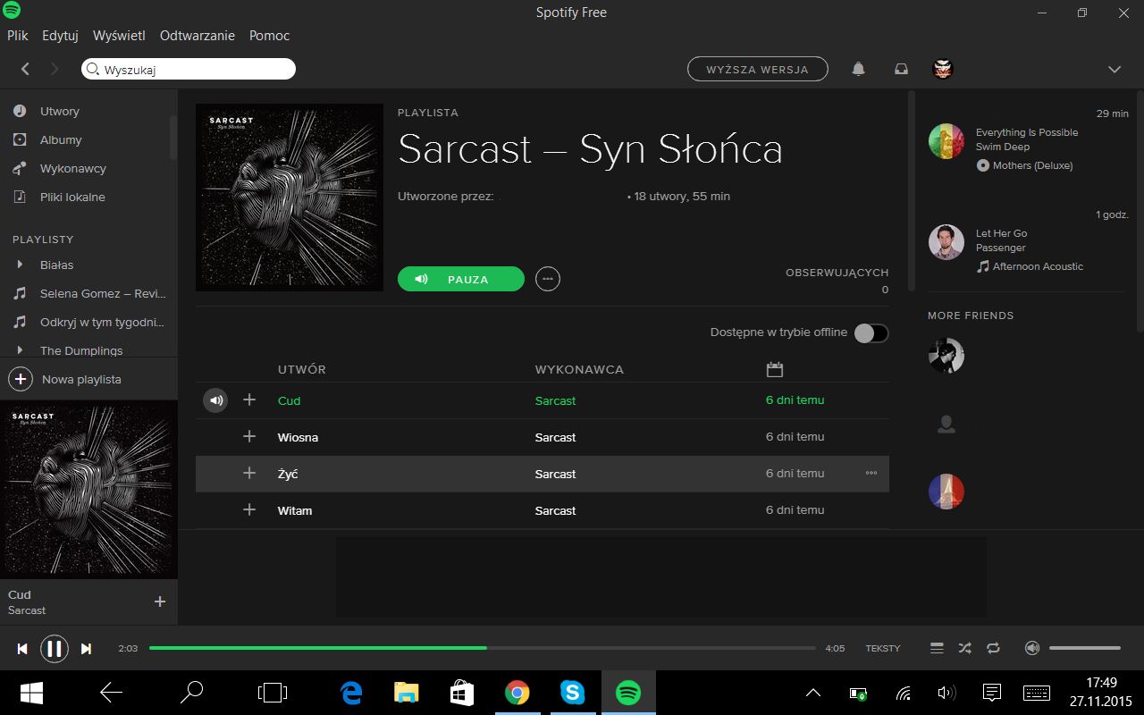Go back with the left navigation arrow
Viewport: 1144px width, 715px height.
coord(25,69)
